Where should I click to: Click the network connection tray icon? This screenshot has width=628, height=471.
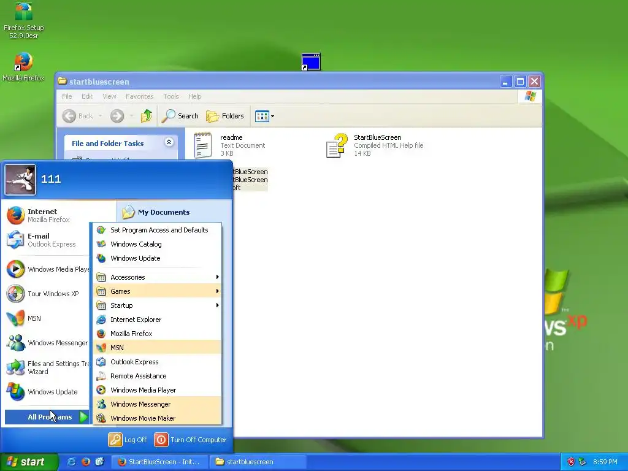tap(583, 462)
